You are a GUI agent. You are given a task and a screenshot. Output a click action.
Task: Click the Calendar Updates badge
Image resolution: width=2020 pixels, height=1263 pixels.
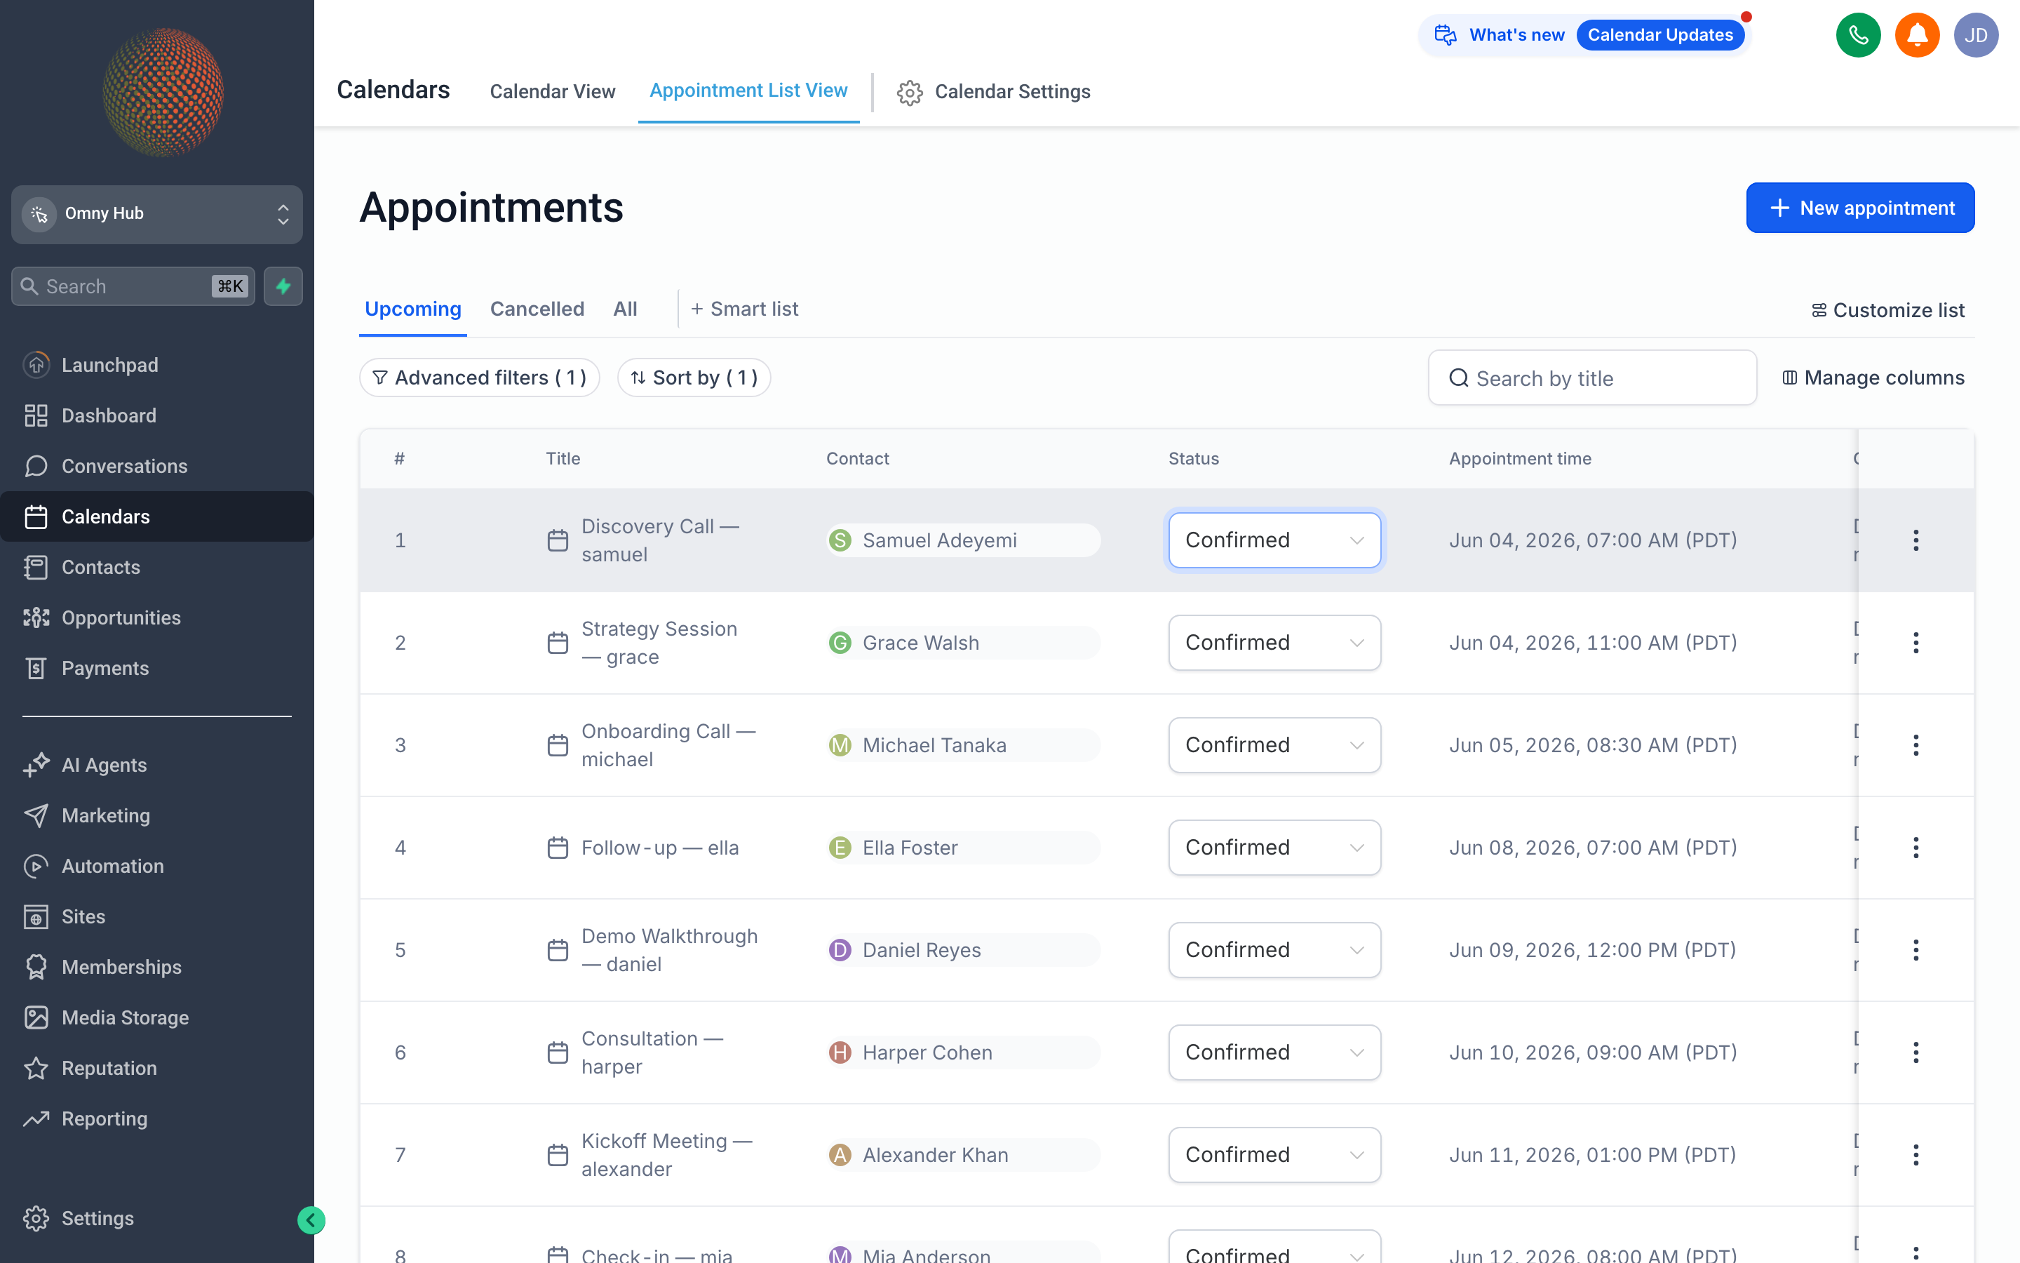1659,35
